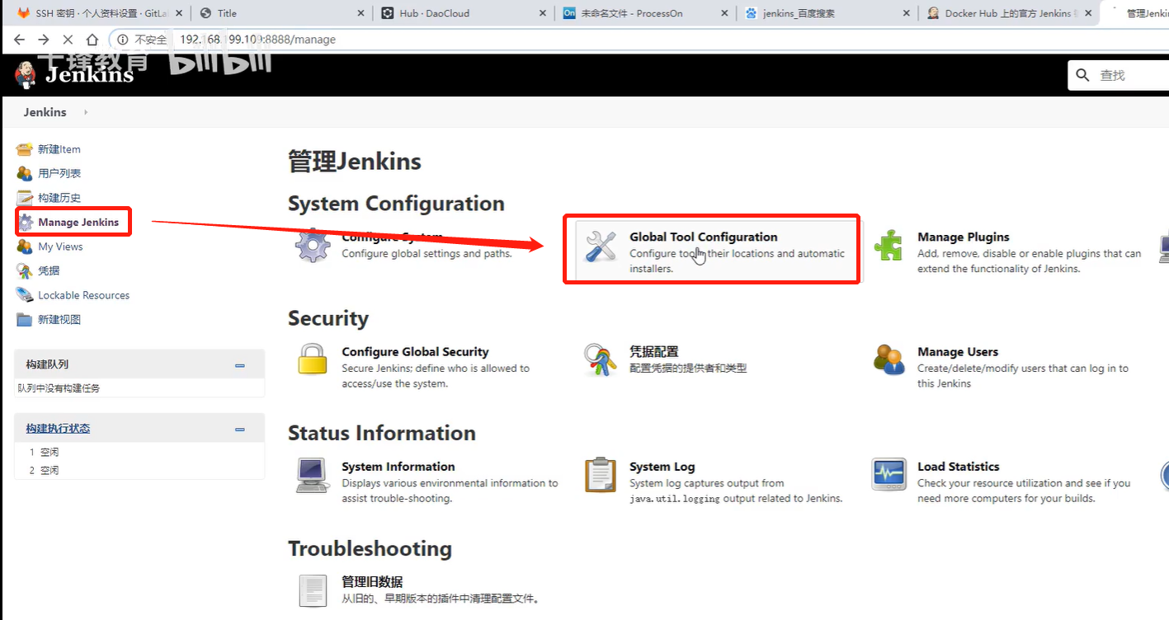Viewport: 1169px width, 620px height.
Task: Switch to jenkins_百度搜索 tab
Action: [827, 13]
